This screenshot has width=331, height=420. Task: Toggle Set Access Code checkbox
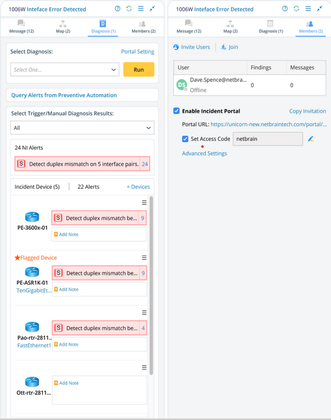coord(185,139)
